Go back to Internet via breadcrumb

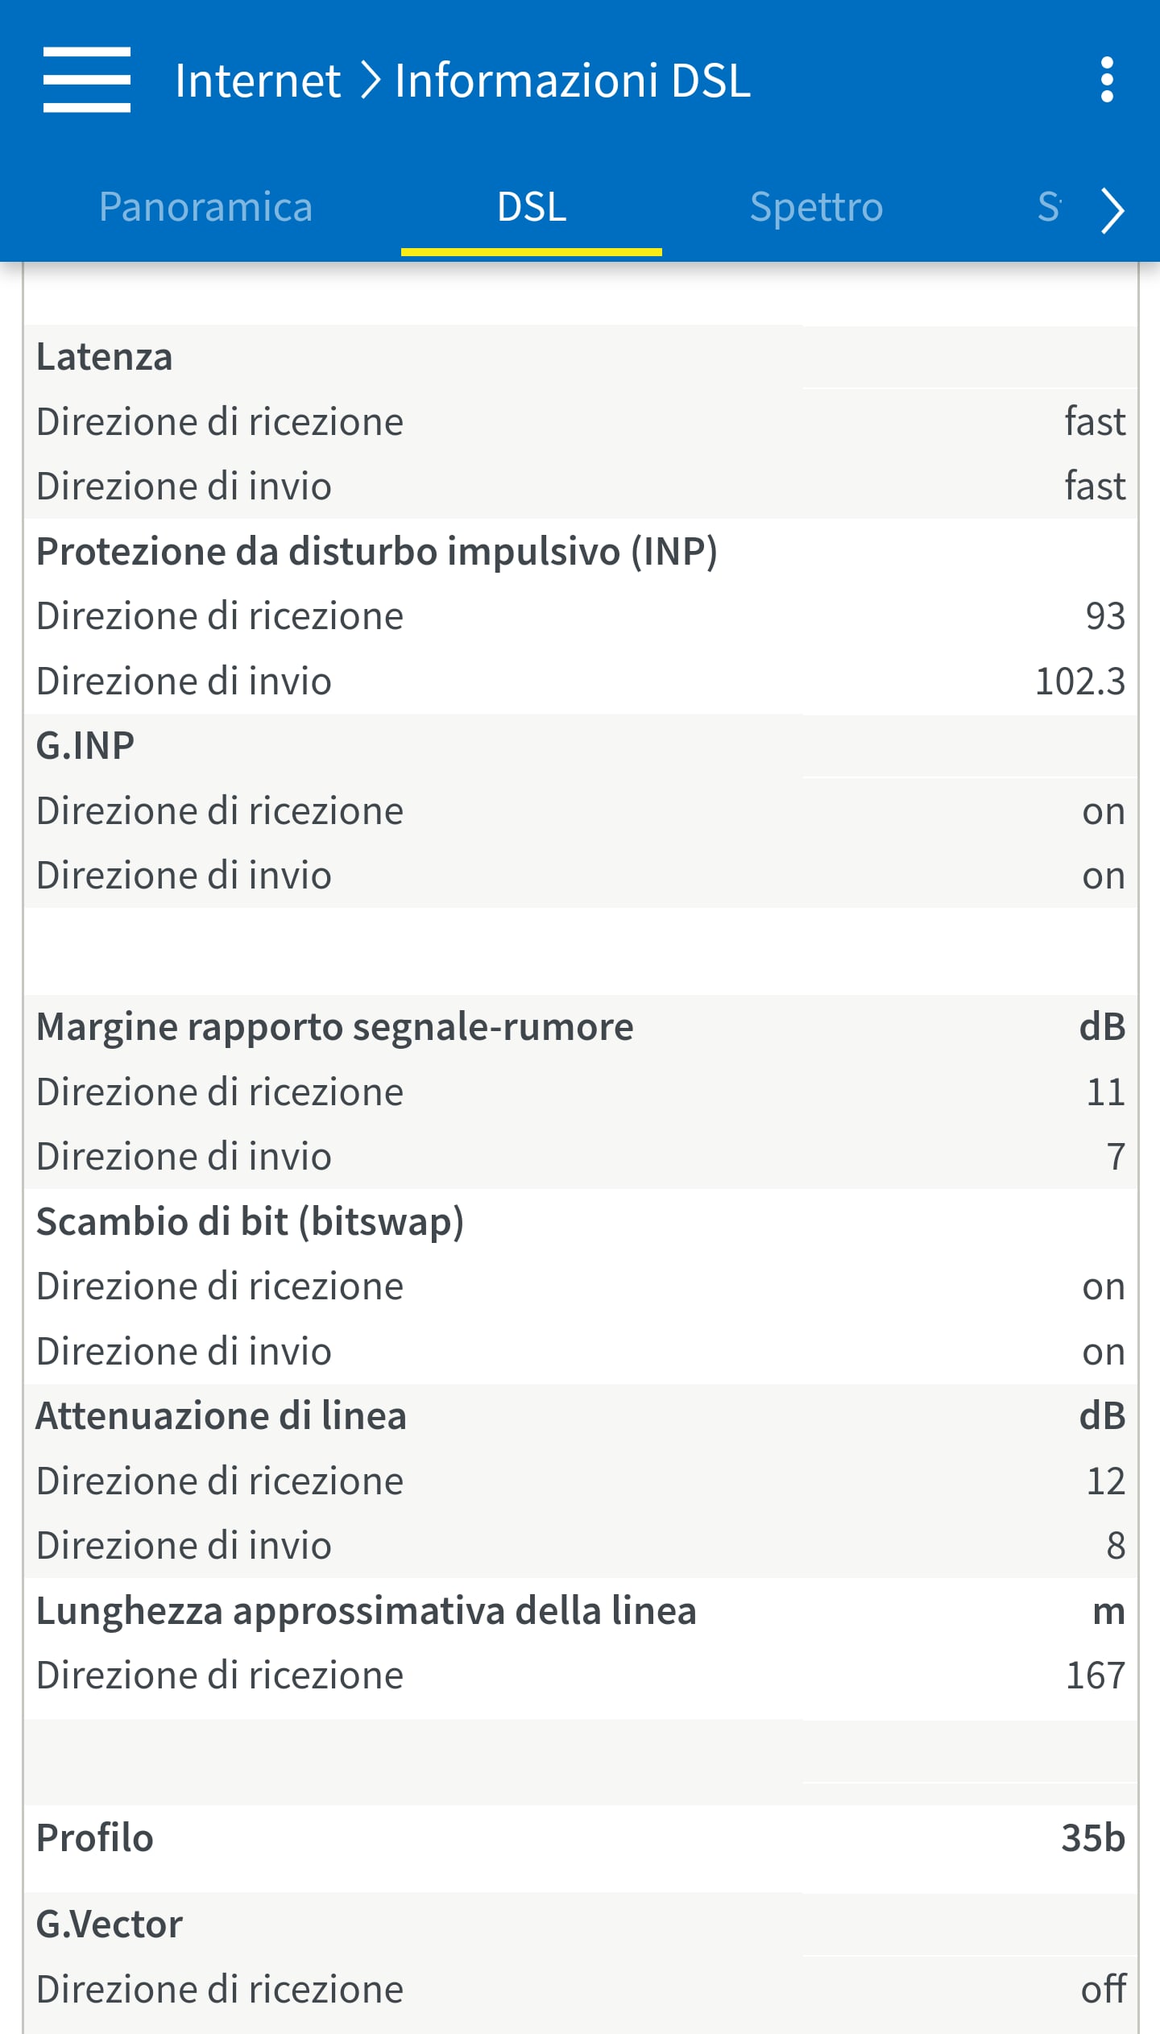tap(258, 81)
